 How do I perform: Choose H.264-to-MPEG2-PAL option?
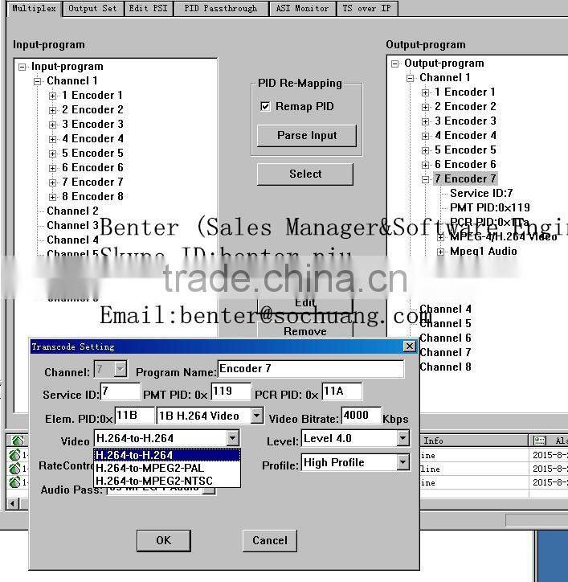pos(167,468)
